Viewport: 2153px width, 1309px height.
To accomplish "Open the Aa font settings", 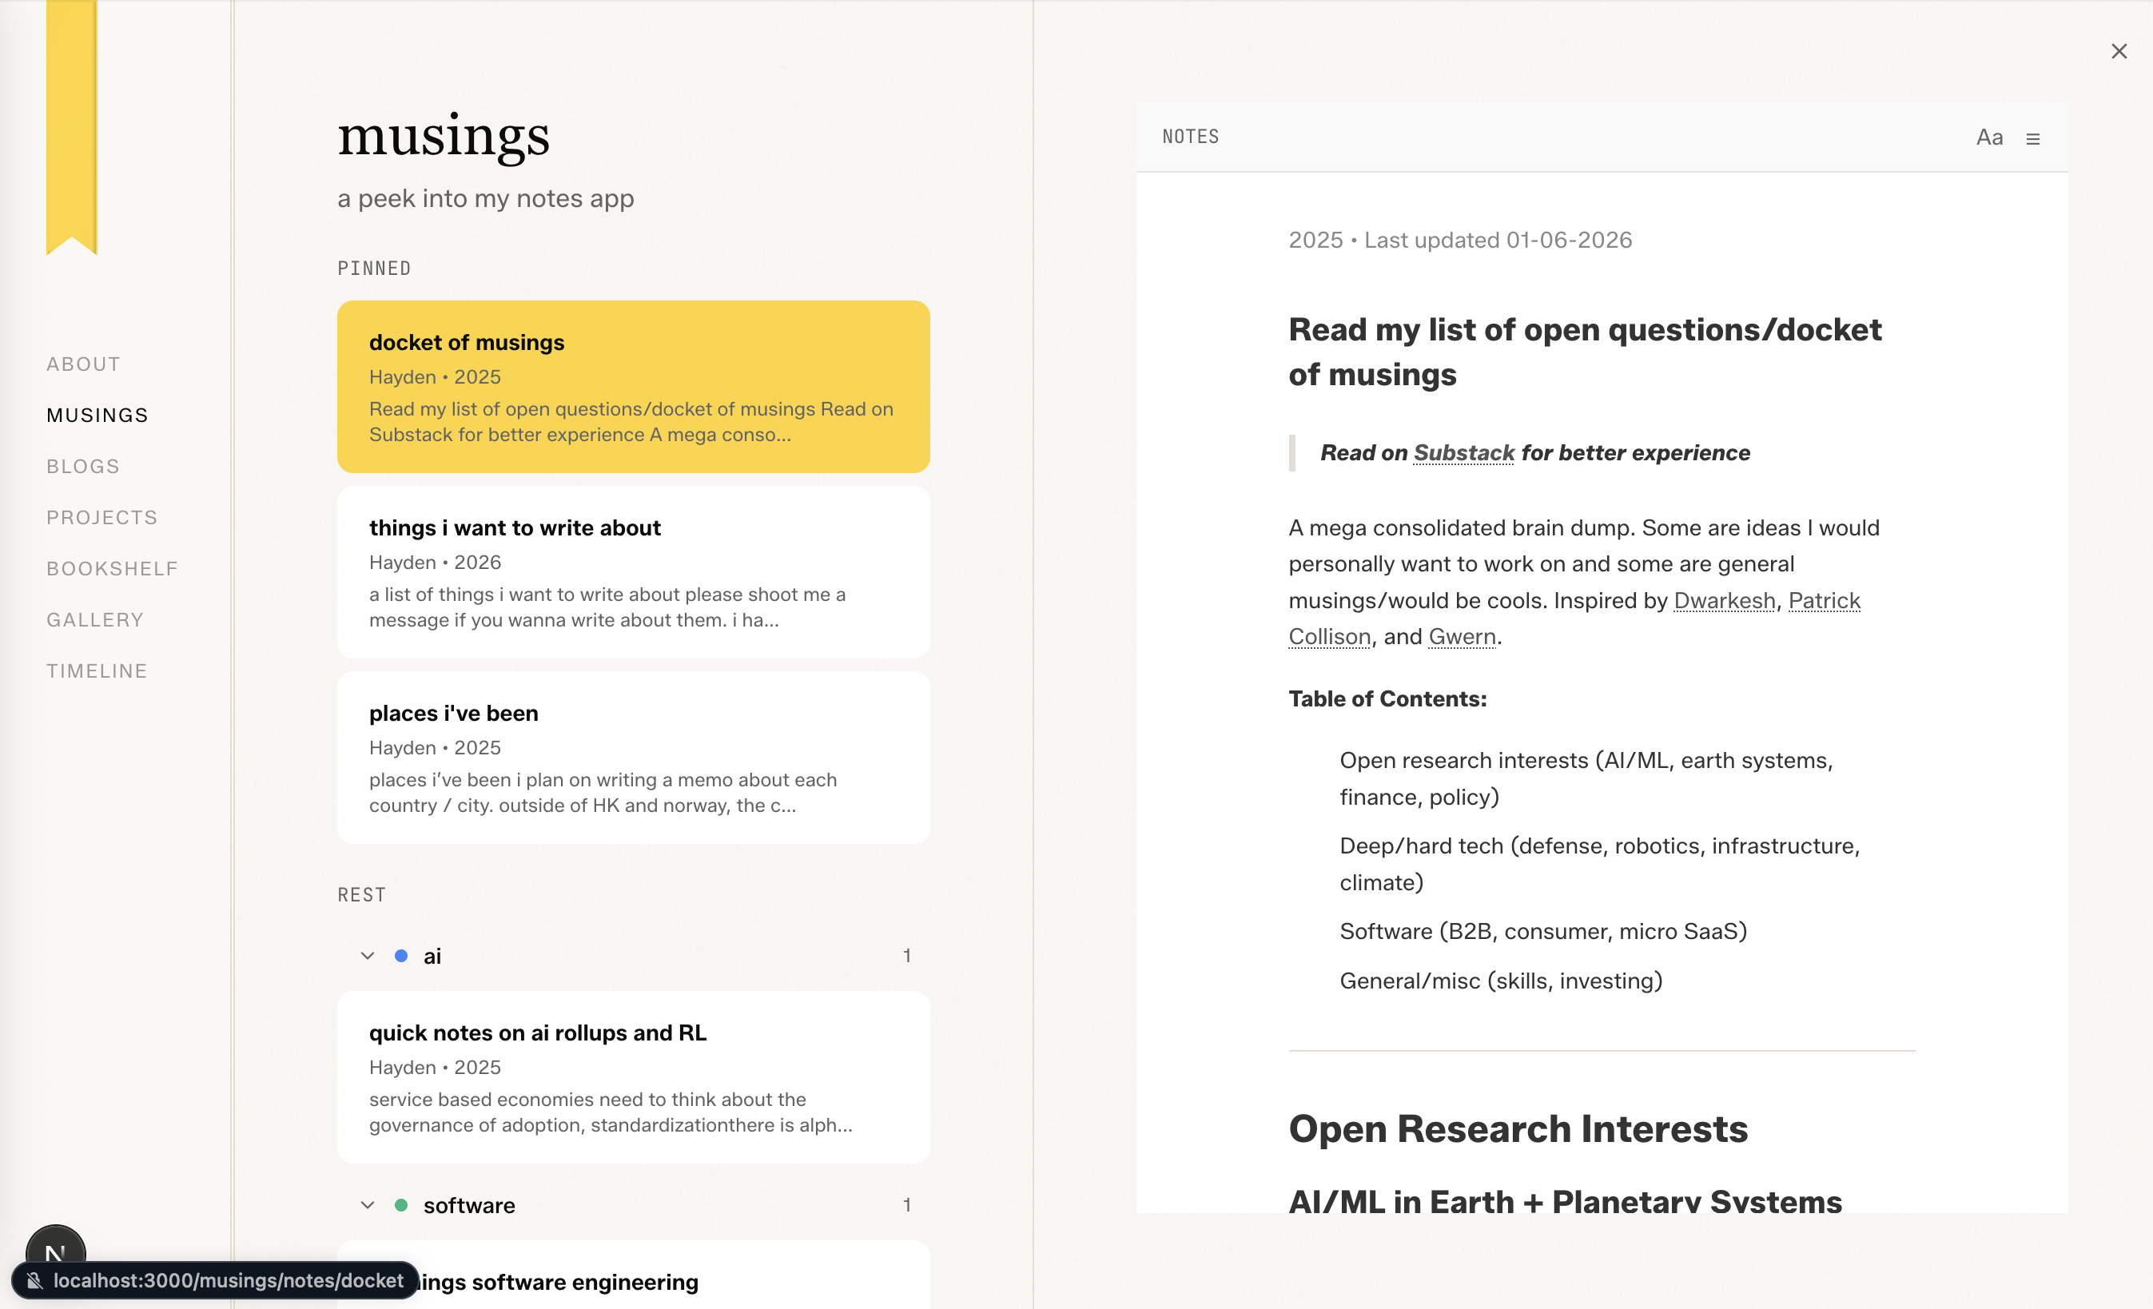I will (1988, 138).
